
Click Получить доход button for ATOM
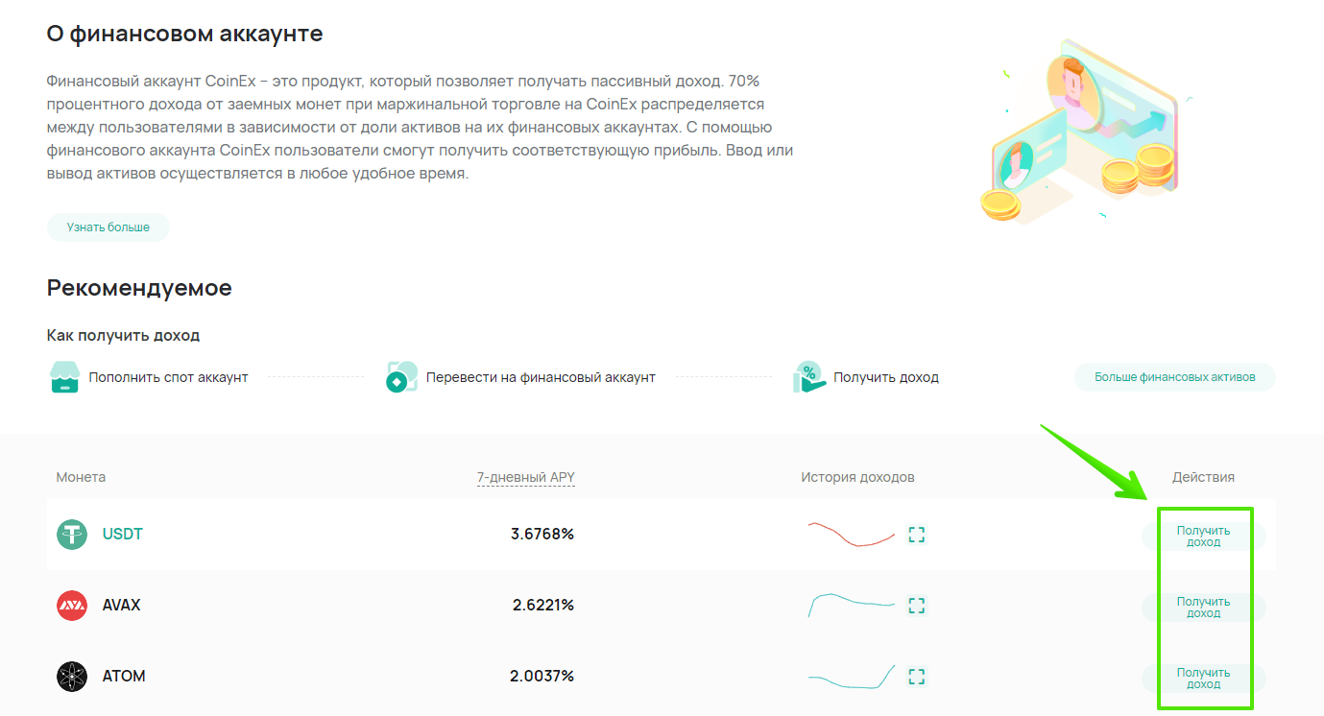[1203, 679]
